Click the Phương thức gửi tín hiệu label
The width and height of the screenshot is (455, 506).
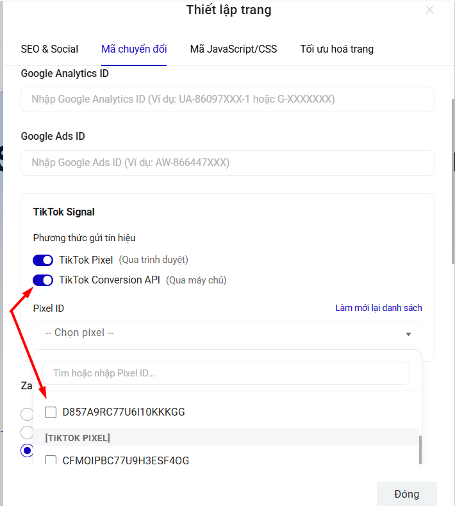click(x=84, y=238)
